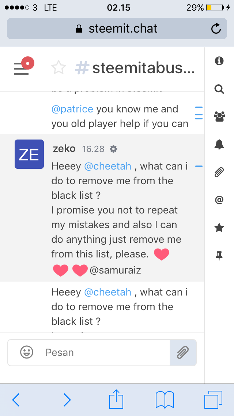Screen dimensions: 234x416
Task: Open starred messages in sidebar
Action: pos(219,228)
